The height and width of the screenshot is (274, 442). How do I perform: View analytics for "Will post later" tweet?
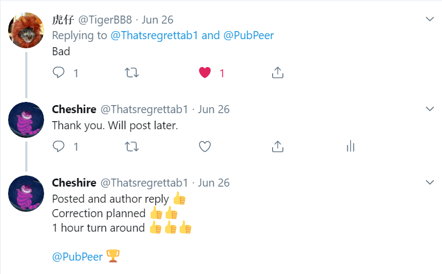(351, 146)
